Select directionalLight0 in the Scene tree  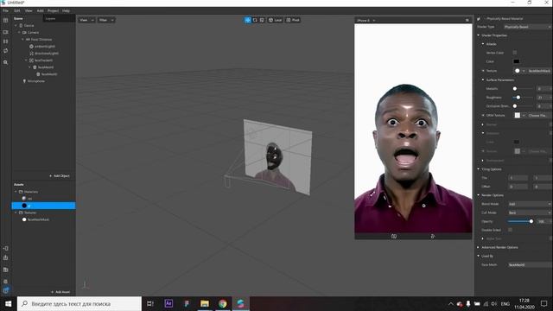47,54
